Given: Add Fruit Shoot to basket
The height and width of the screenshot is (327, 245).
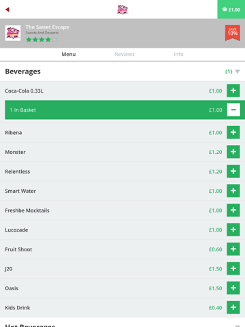Looking at the screenshot, I should 233,249.
